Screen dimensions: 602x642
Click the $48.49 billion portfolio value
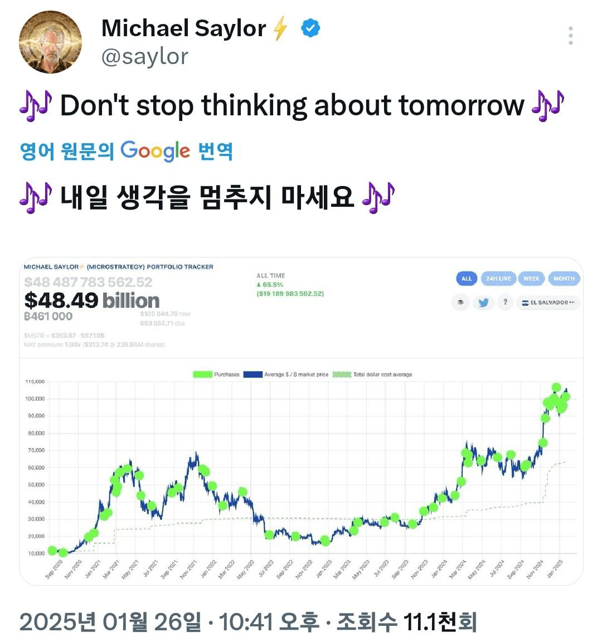[x=92, y=300]
